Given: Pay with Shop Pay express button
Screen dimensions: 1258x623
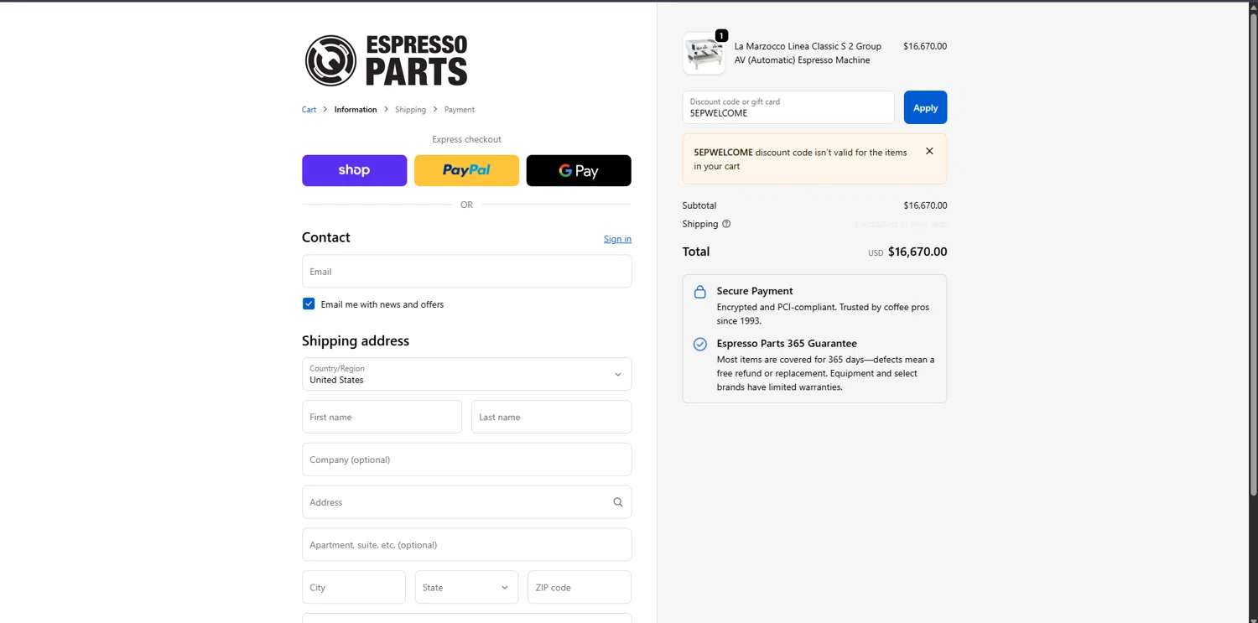Looking at the screenshot, I should click(355, 170).
